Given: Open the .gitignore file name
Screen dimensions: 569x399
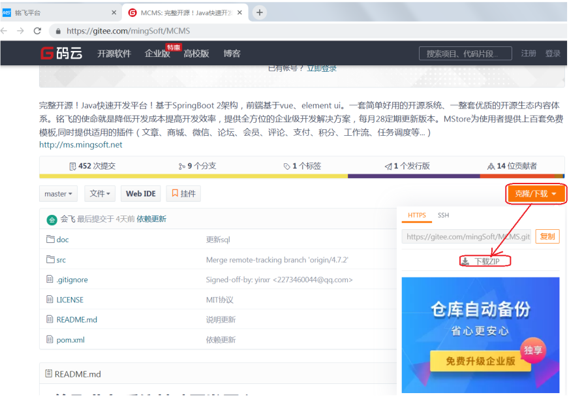Looking at the screenshot, I should pyautogui.click(x=72, y=279).
